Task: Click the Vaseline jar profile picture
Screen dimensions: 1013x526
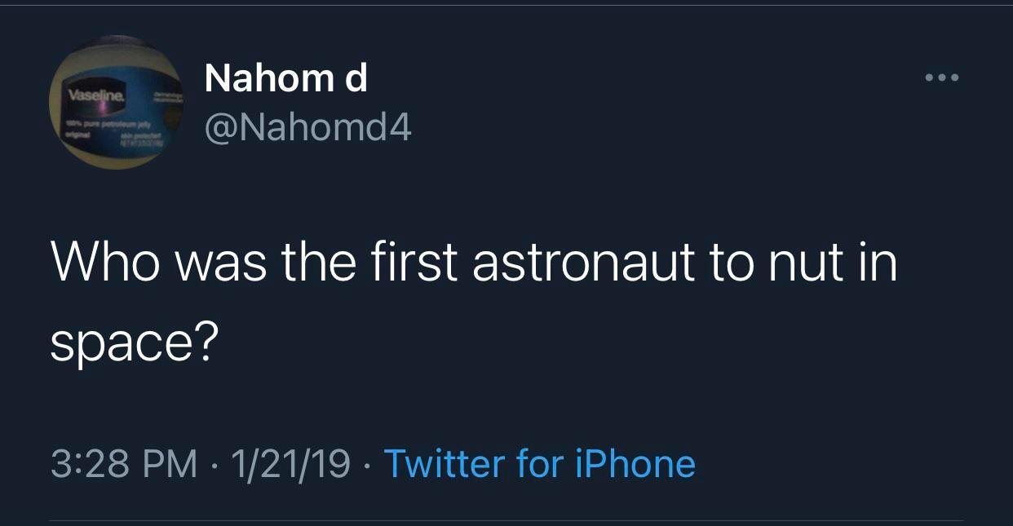Action: (116, 102)
